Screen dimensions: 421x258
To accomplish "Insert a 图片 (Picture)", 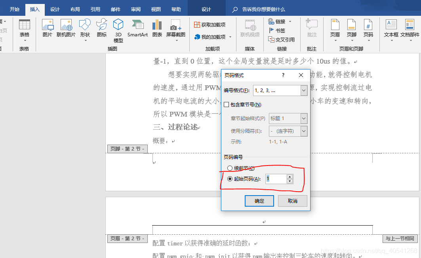I will click(48, 28).
